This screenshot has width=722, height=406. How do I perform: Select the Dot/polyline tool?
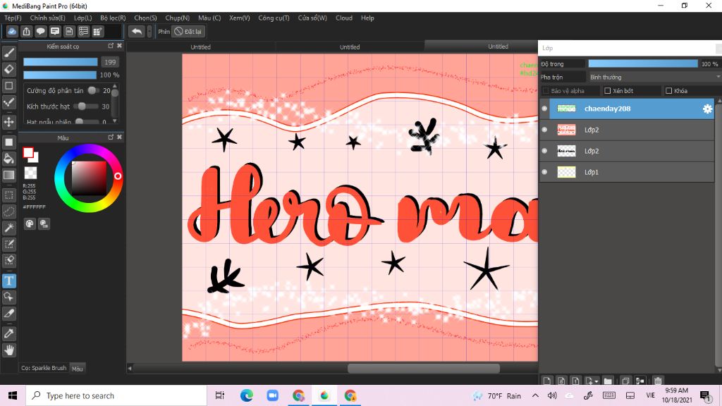8,102
